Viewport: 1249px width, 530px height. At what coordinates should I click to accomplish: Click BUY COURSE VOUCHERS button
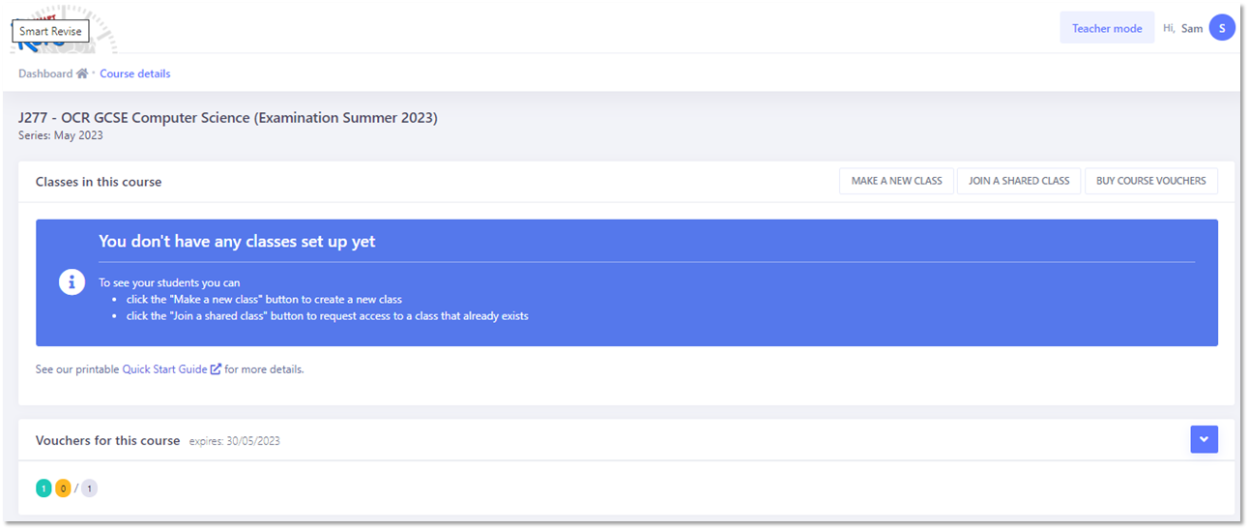point(1150,181)
